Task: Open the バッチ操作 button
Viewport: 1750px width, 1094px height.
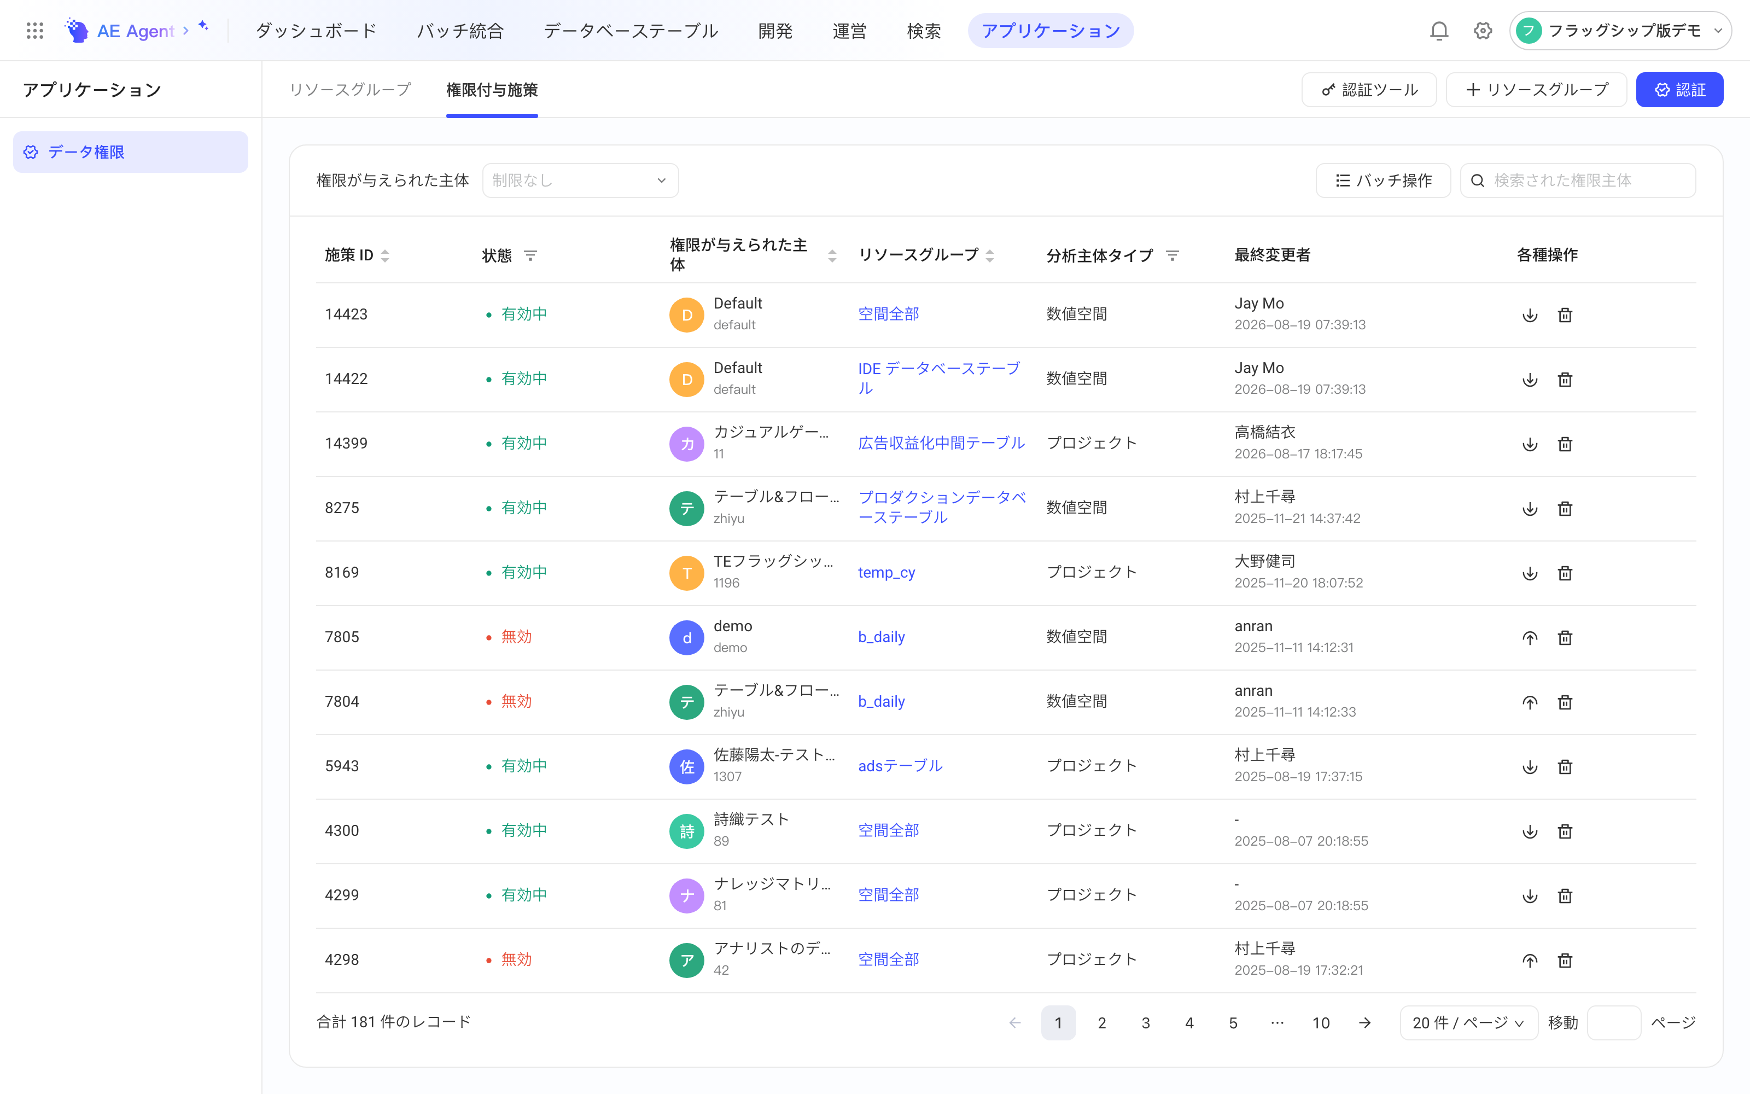Action: pyautogui.click(x=1382, y=180)
